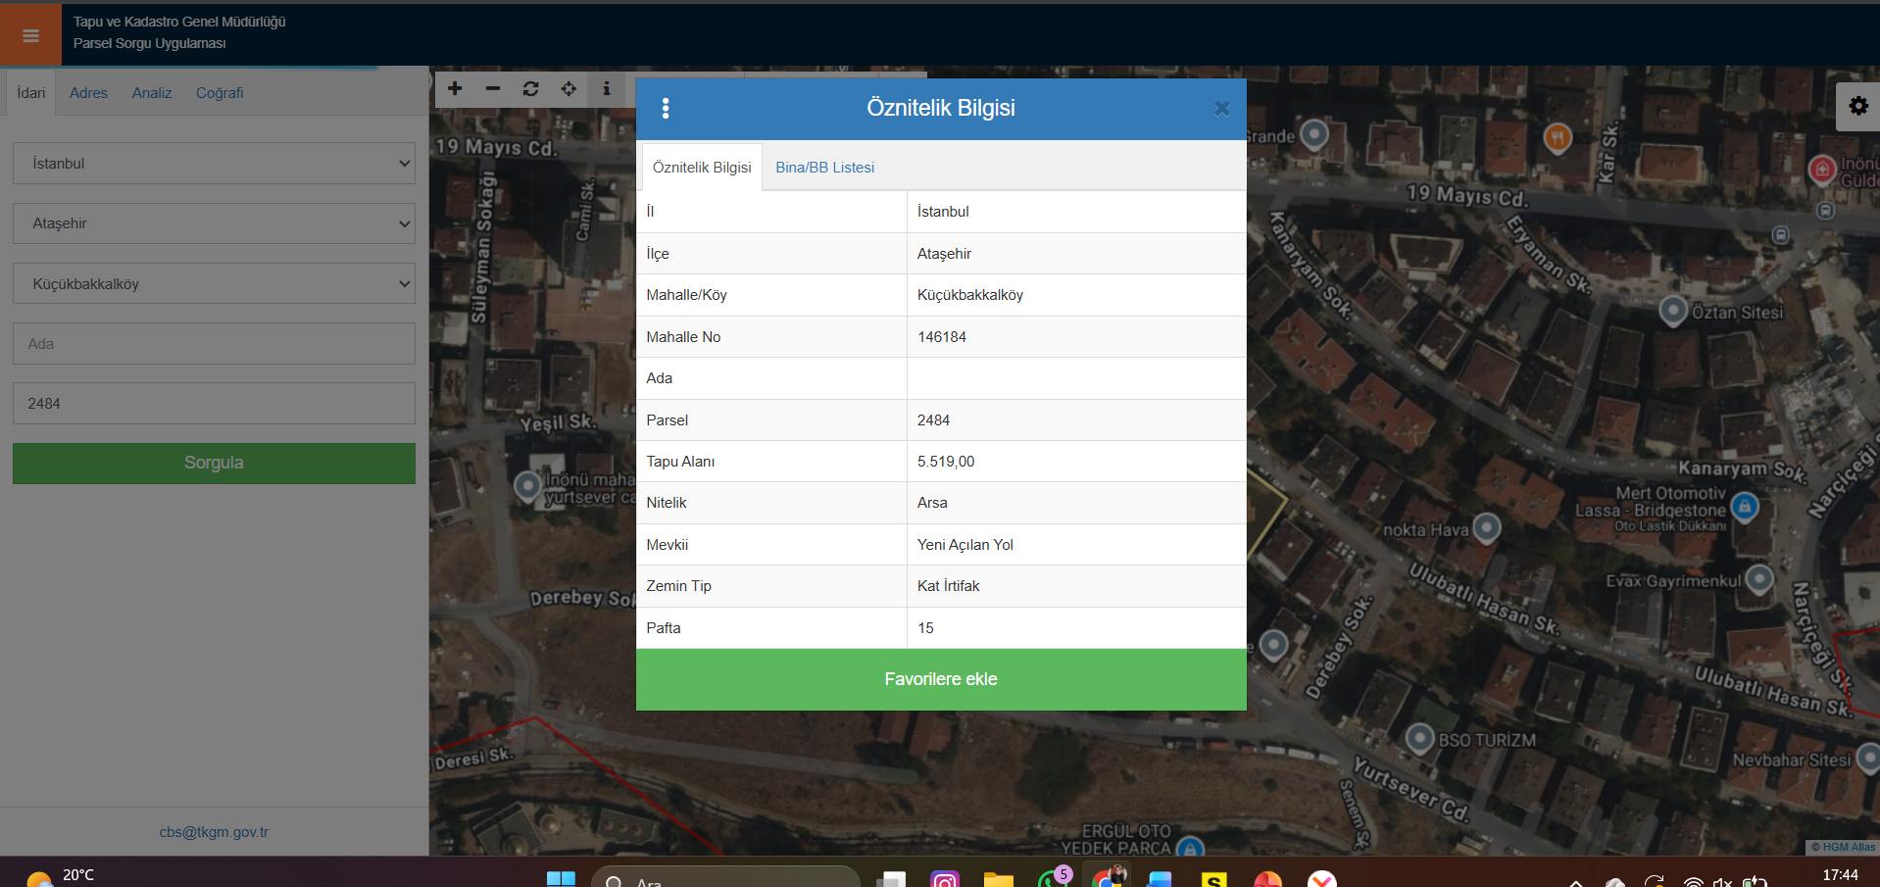Image resolution: width=1880 pixels, height=887 pixels.
Task: Expand the İstanbul province dropdown
Action: 214,164
